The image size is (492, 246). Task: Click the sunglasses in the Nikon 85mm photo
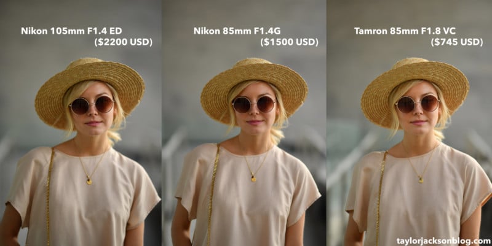pos(254,104)
